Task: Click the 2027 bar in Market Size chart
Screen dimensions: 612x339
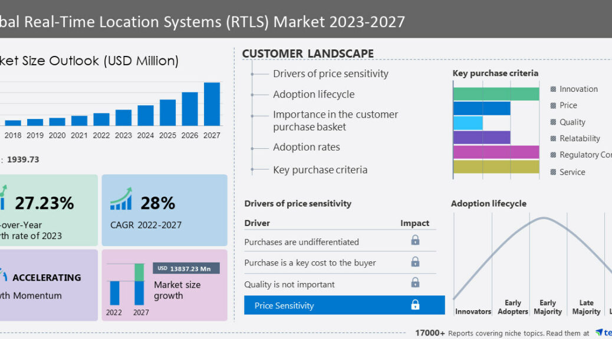Action: (212, 104)
